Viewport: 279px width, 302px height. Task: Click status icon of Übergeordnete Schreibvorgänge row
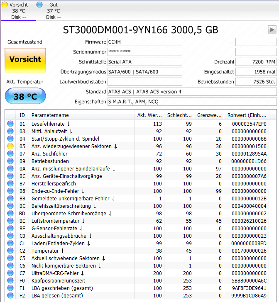click(x=10, y=213)
